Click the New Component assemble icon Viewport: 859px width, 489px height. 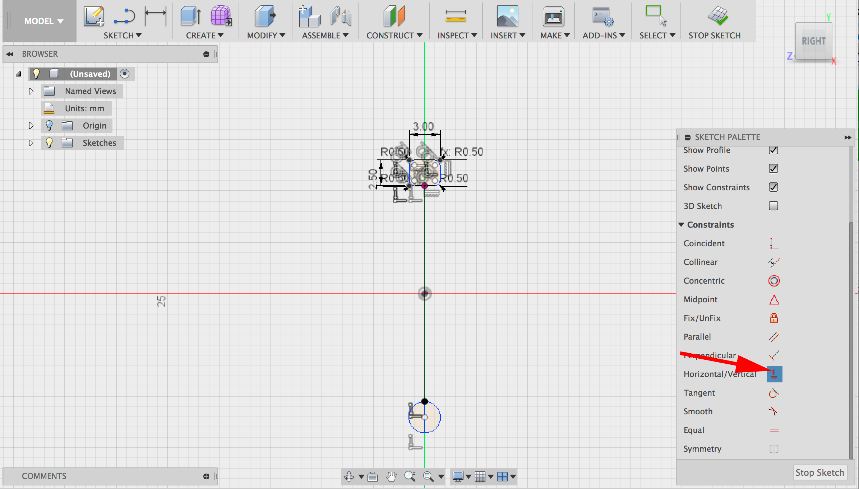pos(310,17)
